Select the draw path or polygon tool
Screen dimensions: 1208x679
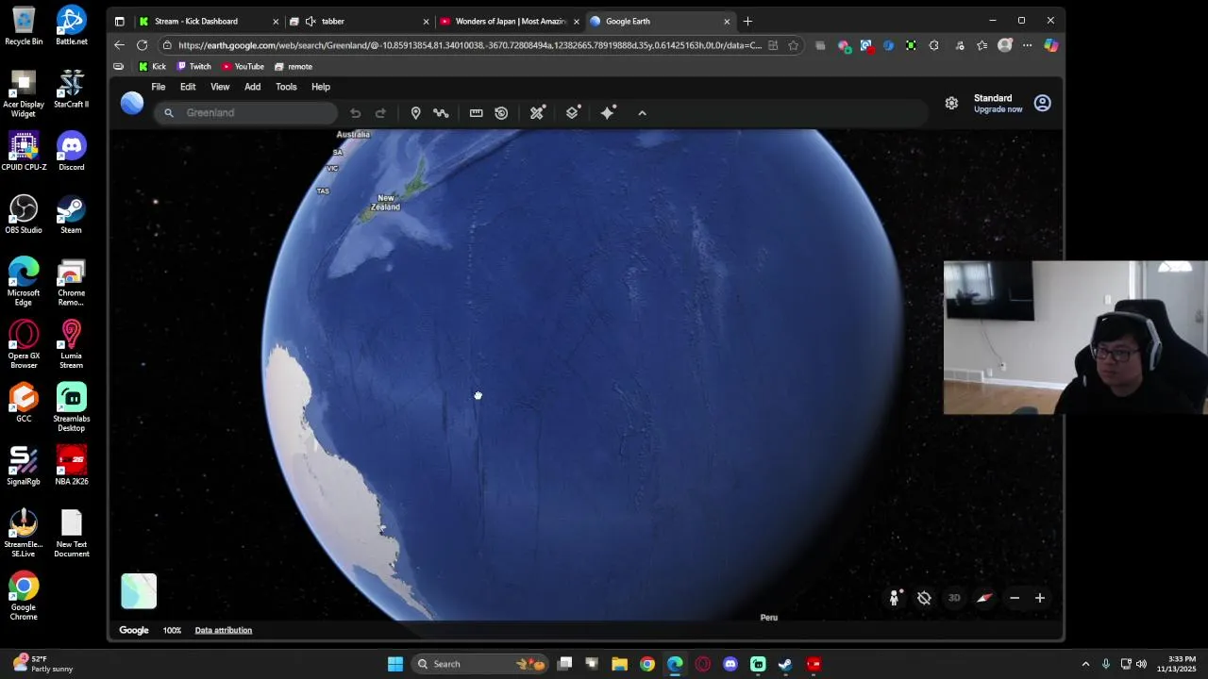coord(441,113)
